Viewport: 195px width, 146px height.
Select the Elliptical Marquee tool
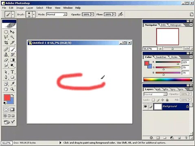(6, 32)
